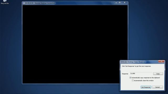
Task: Click the Remote Desktop Connection title bar icon
Action: tap(24, 3)
